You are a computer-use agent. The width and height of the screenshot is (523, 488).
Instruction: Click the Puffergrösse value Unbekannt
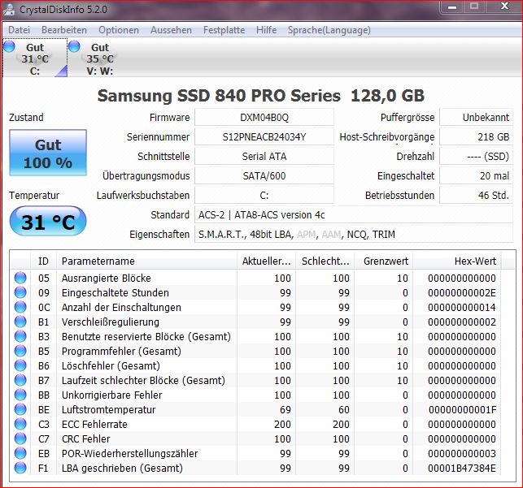pyautogui.click(x=477, y=117)
